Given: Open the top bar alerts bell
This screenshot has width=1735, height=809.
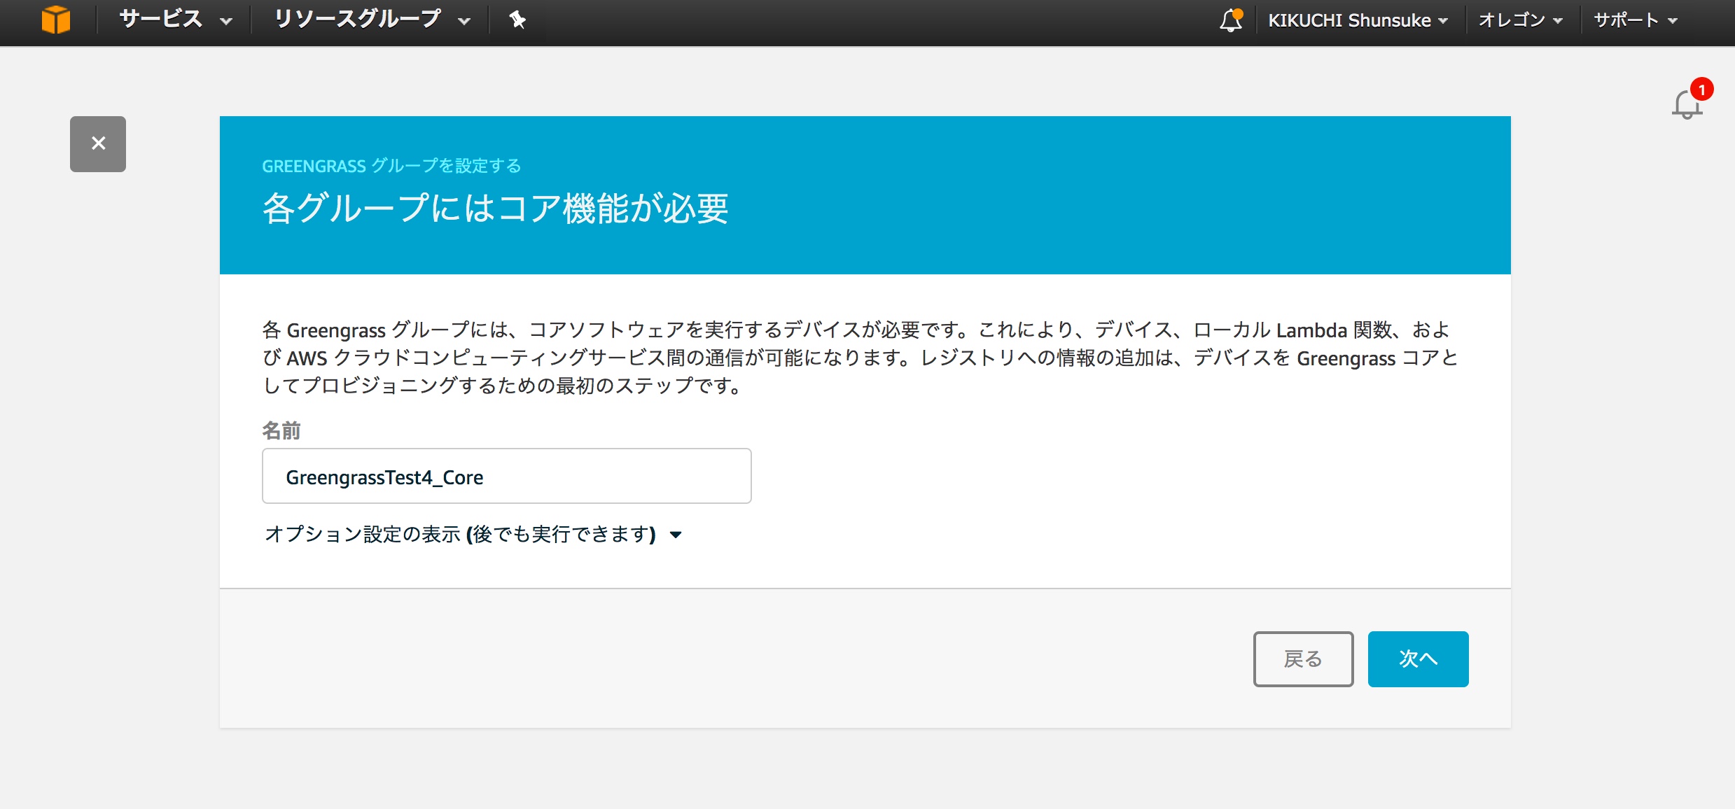Looking at the screenshot, I should click(x=1232, y=20).
